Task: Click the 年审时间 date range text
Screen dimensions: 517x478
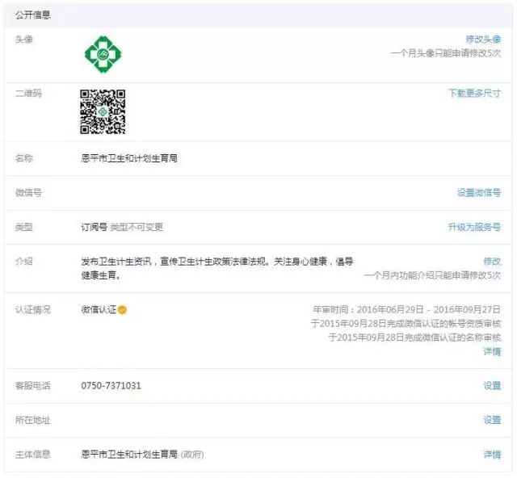Action: (x=406, y=309)
